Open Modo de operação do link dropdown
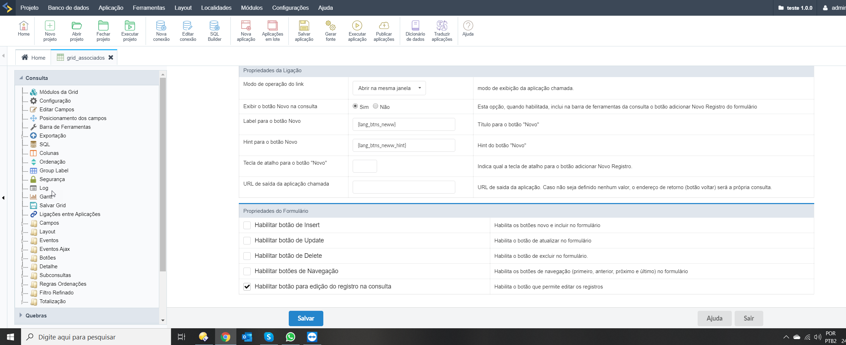The width and height of the screenshot is (846, 345). (x=389, y=88)
